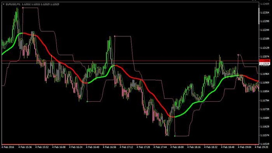272x153 pixels.
Task: Click the 4 Feb 18:16 time label
Action: [194, 147]
